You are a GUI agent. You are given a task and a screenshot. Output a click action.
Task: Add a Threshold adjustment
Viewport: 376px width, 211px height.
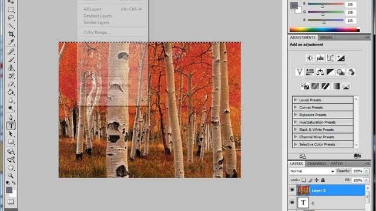(325, 86)
